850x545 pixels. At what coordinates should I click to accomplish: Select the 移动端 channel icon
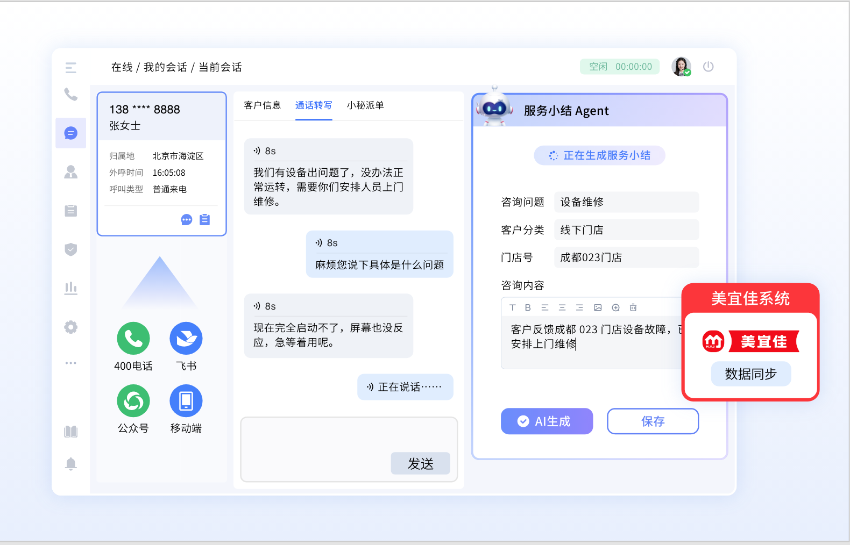[186, 401]
